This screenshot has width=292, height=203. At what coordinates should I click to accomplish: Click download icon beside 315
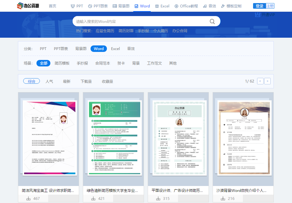point(158,199)
